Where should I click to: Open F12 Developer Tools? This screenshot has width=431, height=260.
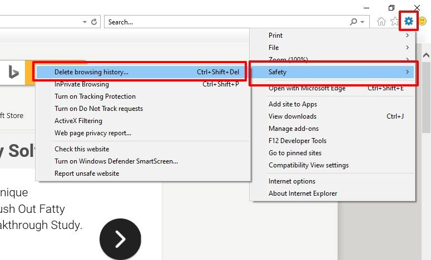point(333,141)
